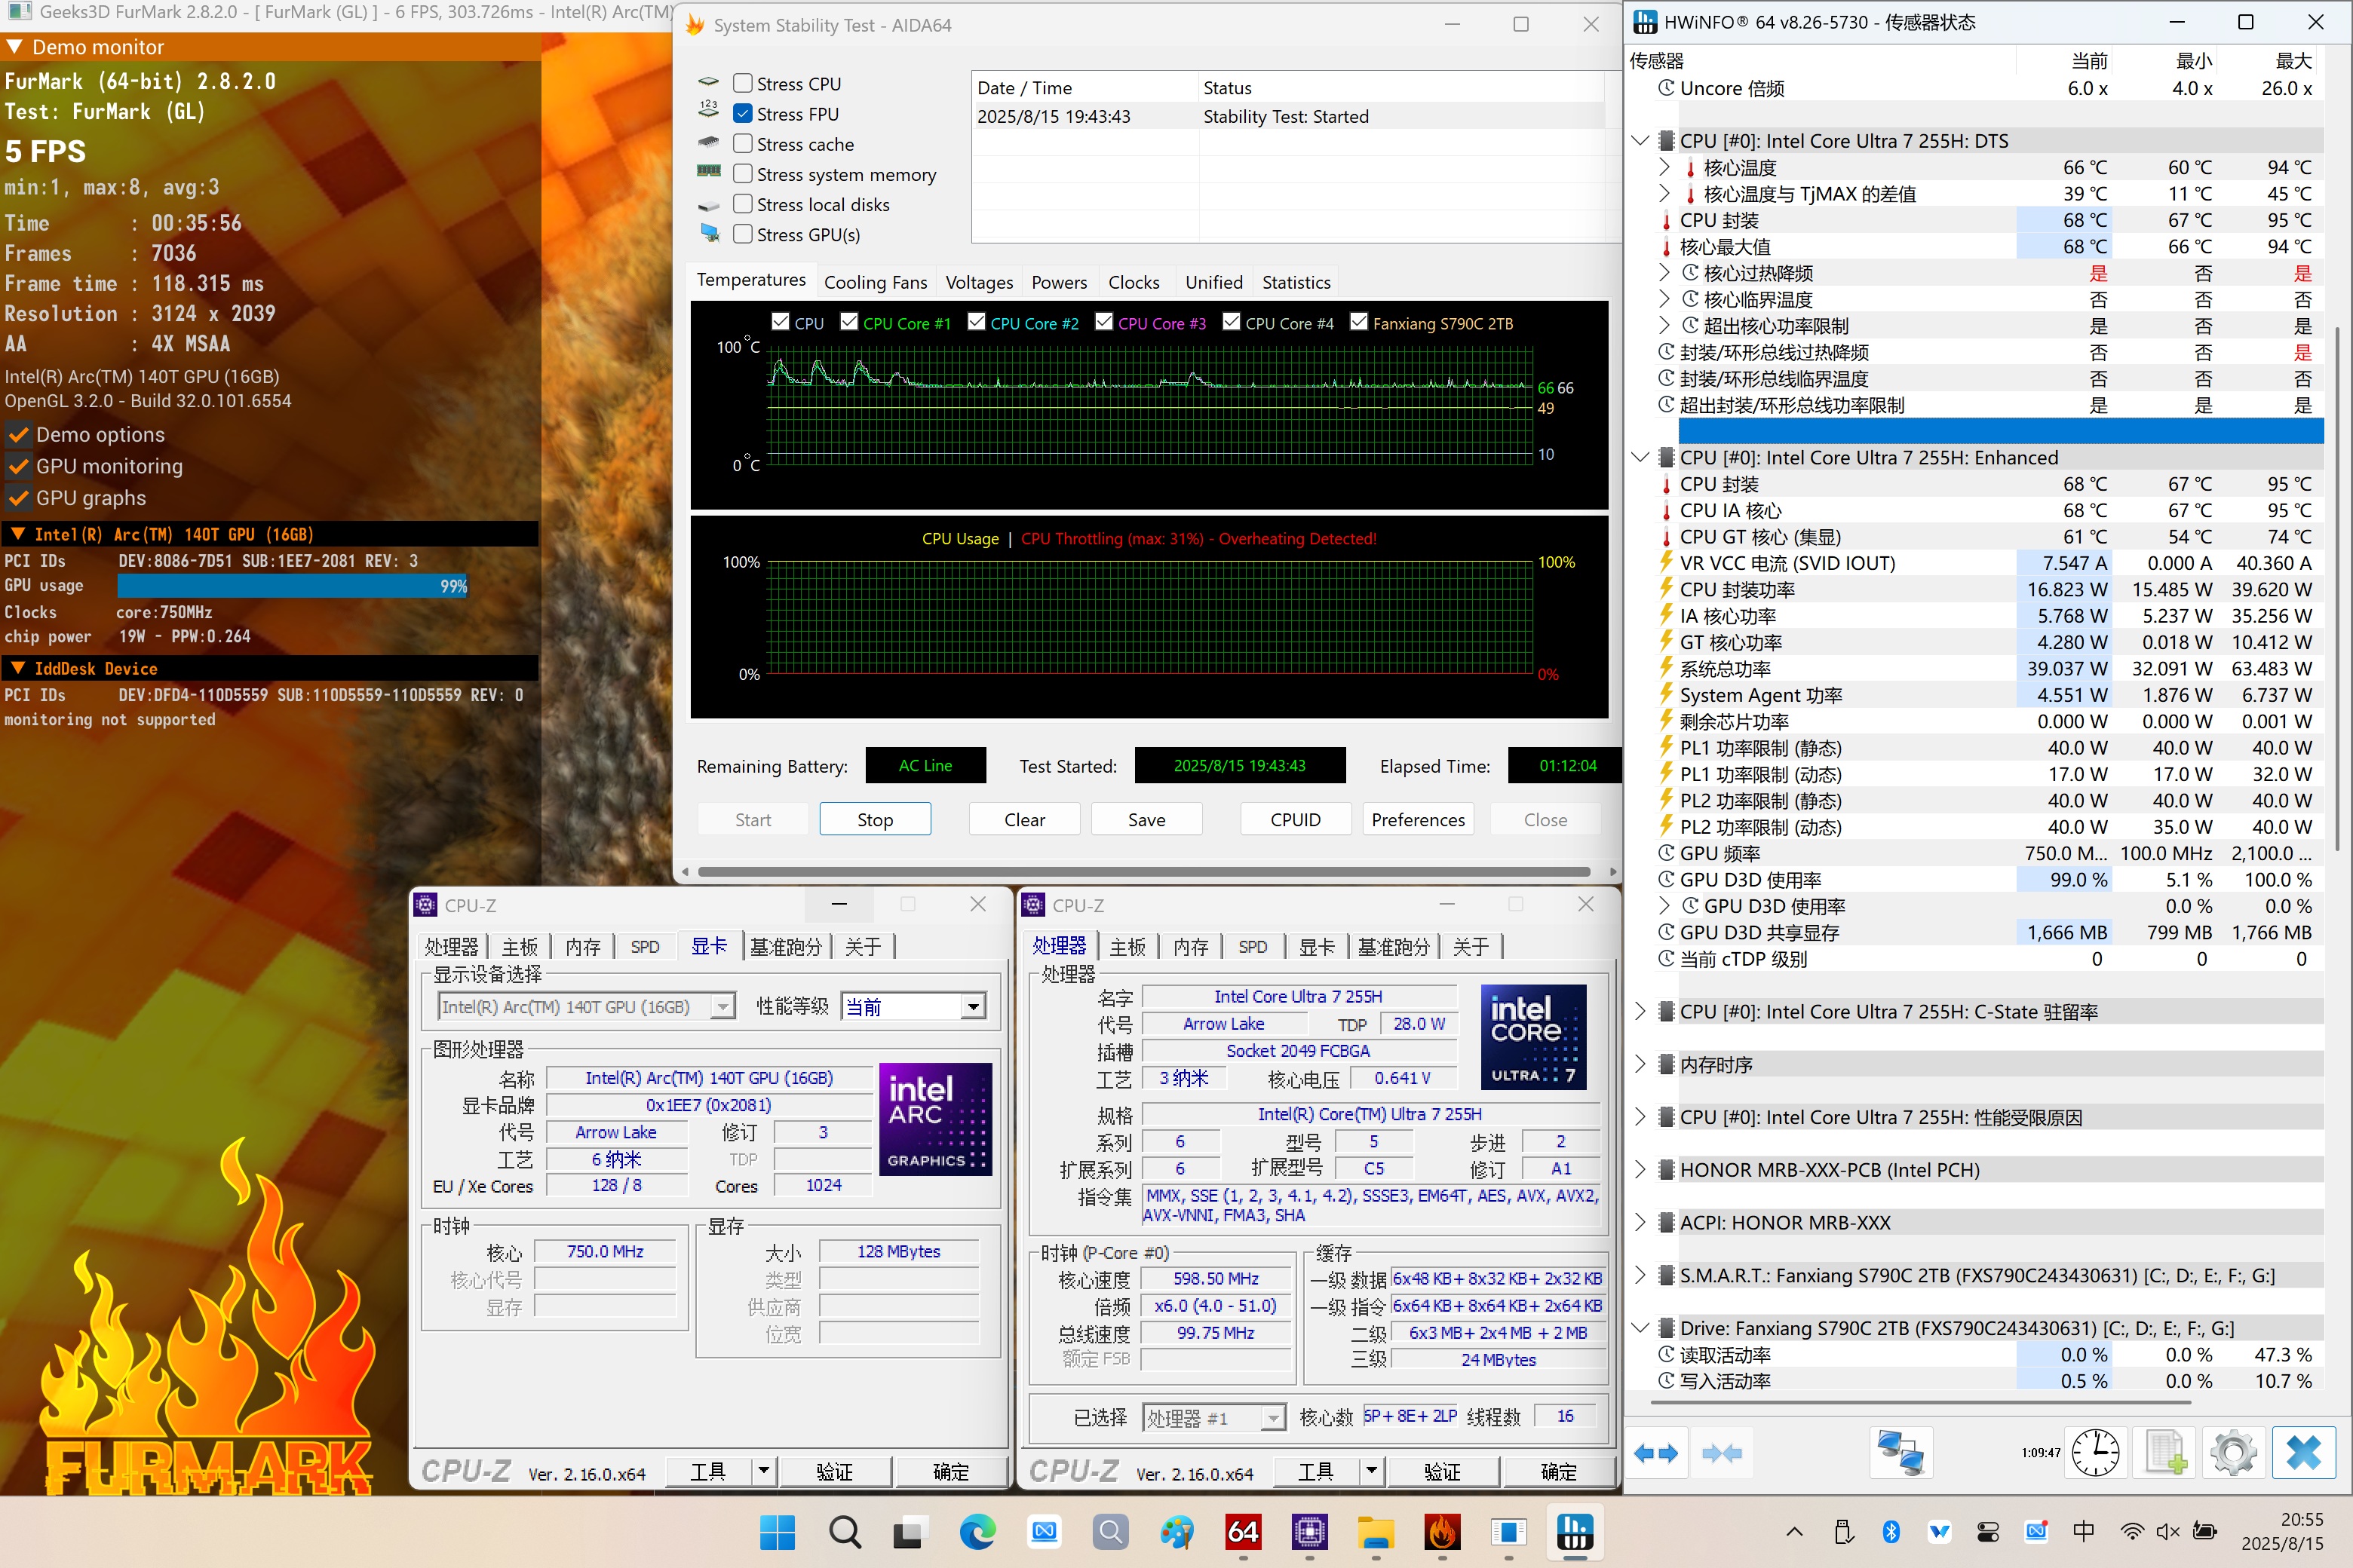This screenshot has width=2353, height=1568.
Task: Click Bluetooth icon in system tray
Action: (x=1891, y=1531)
